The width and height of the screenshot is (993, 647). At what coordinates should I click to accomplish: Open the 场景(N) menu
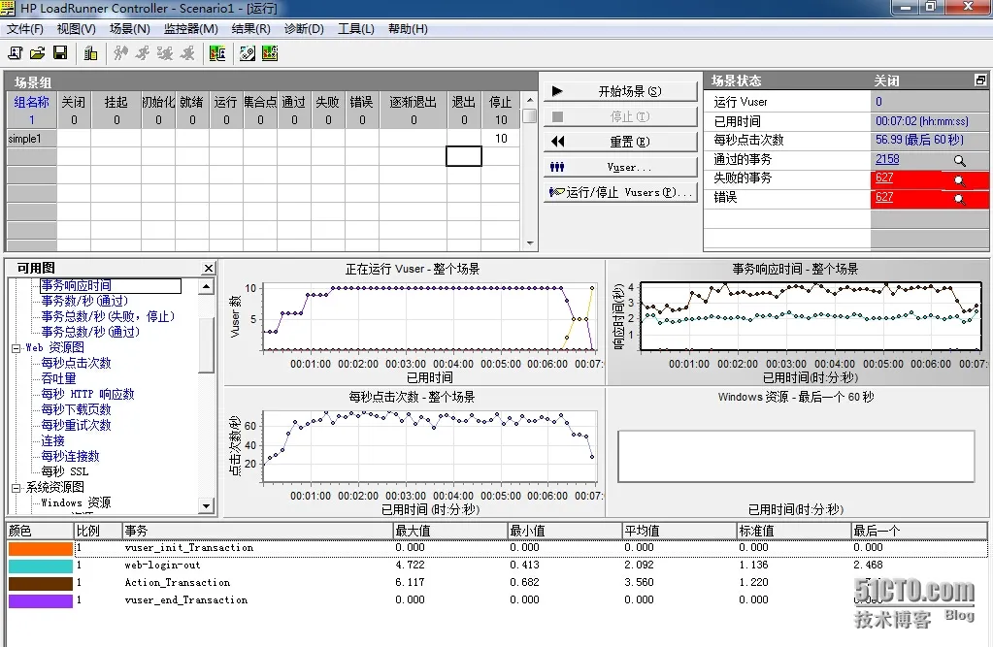pyautogui.click(x=130, y=29)
